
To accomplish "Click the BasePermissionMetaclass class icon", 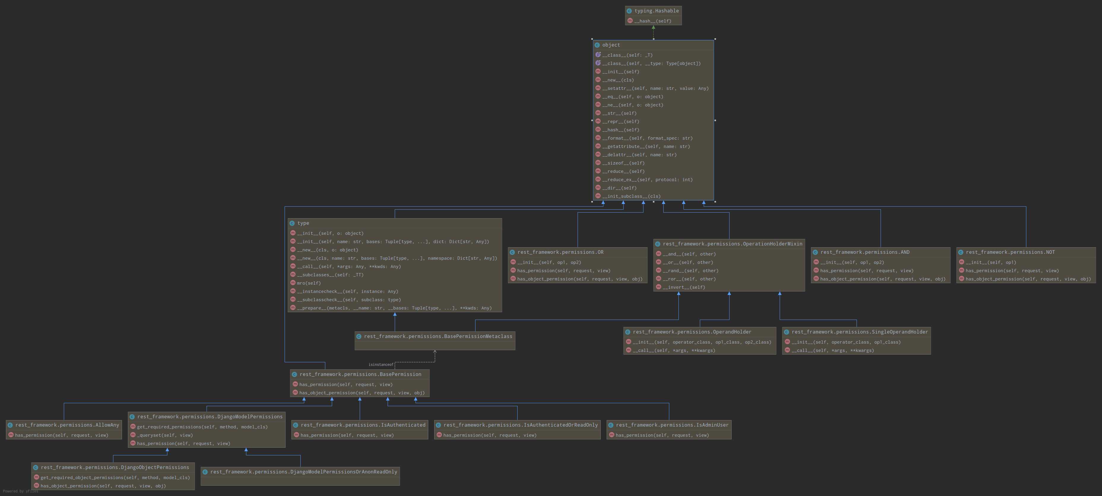I will click(x=359, y=336).
